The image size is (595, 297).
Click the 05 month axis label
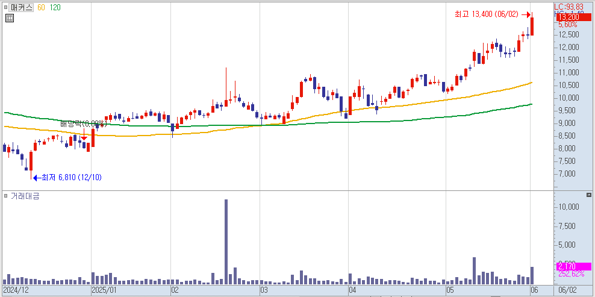[x=450, y=290]
